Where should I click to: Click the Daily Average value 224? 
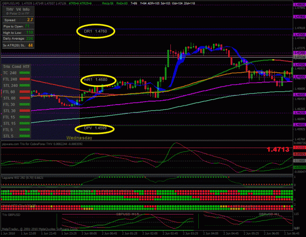[30, 39]
